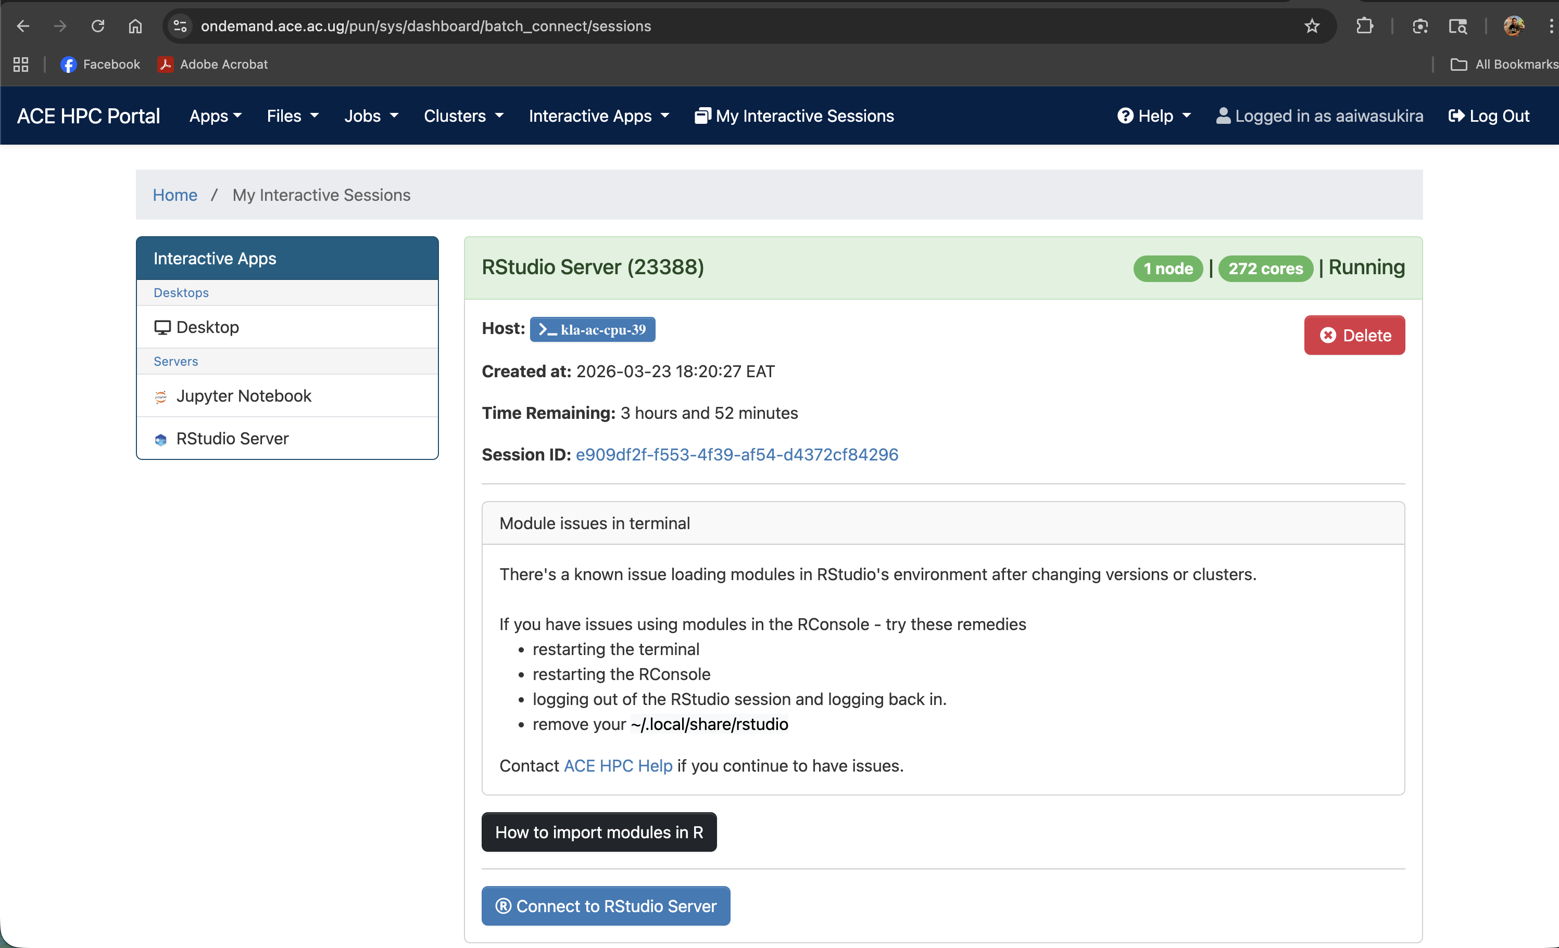Open the browser profile avatar
The height and width of the screenshot is (948, 1559).
1515,26
